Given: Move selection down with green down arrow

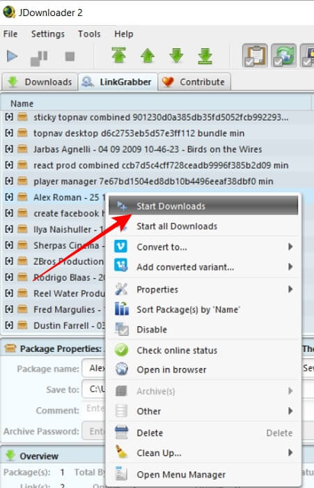Looking at the screenshot, I should [x=176, y=56].
